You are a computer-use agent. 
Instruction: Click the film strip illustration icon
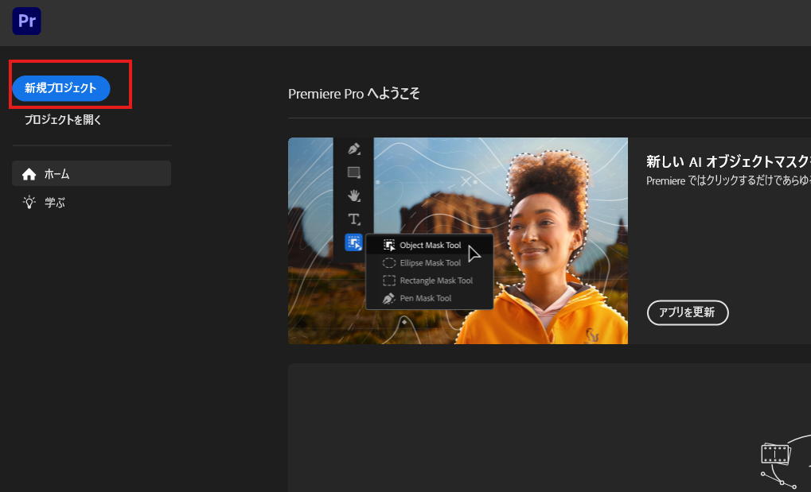coord(774,455)
